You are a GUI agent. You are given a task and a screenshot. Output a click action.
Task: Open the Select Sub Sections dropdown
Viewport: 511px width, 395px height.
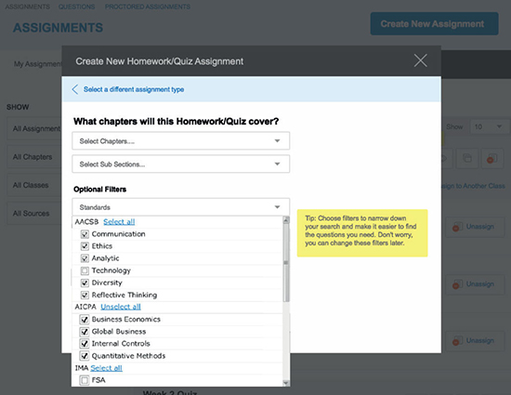[x=180, y=164]
